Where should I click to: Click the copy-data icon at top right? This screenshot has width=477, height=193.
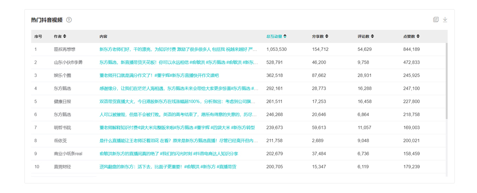tap(436, 20)
